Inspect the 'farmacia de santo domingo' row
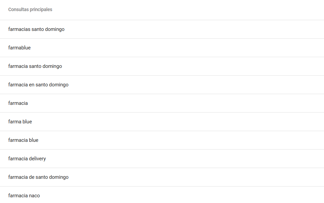 click(x=162, y=177)
